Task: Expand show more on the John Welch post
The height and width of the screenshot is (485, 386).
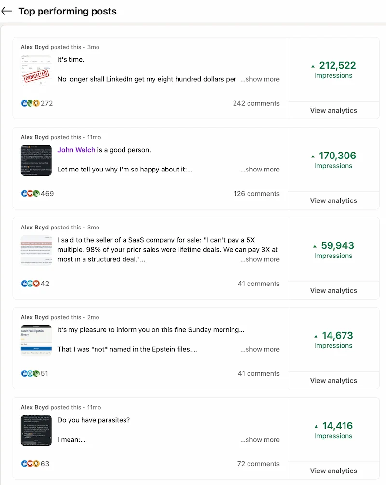Action: click(x=260, y=169)
